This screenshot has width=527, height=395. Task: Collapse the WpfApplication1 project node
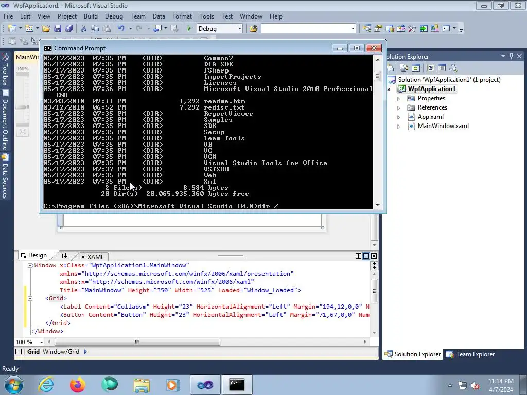pos(389,89)
